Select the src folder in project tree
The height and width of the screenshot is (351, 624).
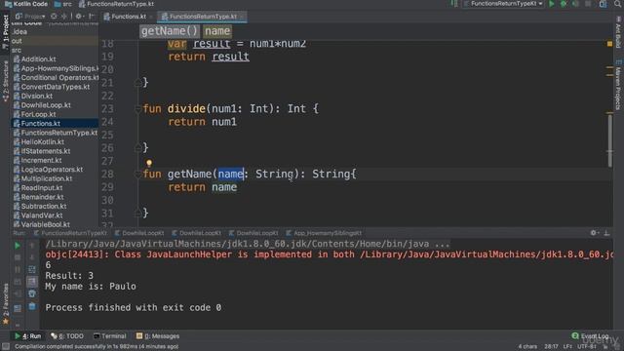tap(17, 50)
